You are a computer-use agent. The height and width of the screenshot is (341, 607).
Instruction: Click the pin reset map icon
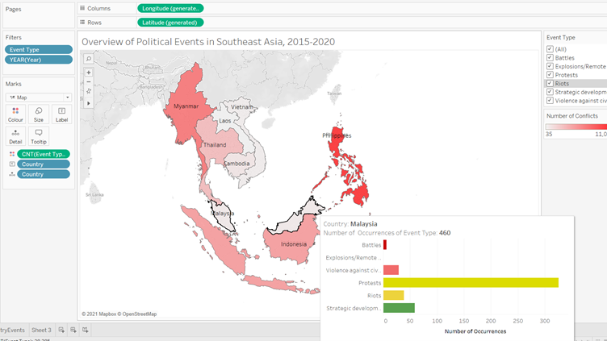tap(89, 90)
